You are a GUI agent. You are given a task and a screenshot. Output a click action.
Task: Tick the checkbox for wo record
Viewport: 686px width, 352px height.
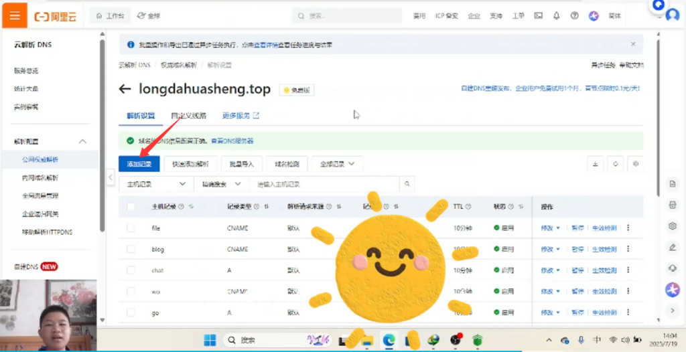[x=131, y=291]
